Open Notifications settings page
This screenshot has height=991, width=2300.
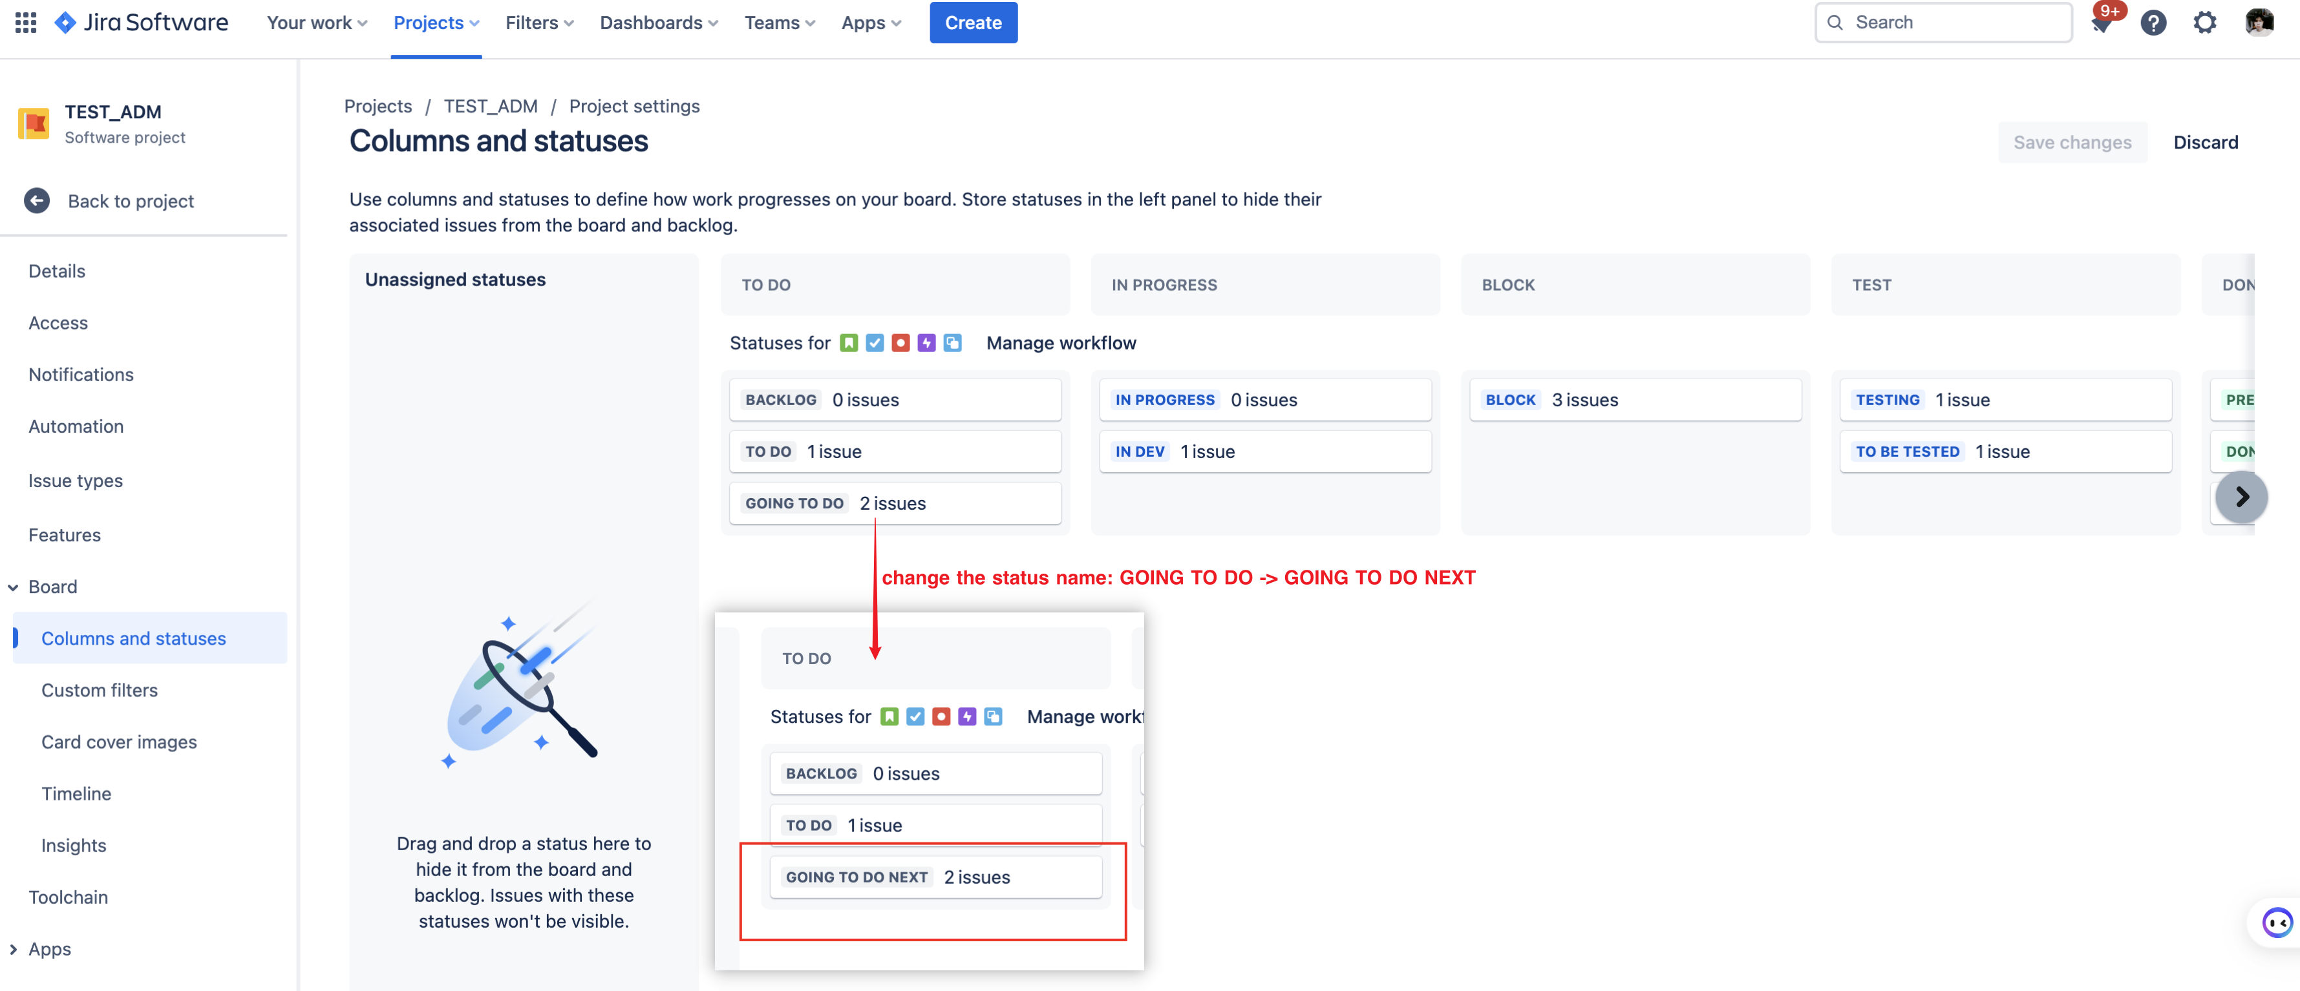(81, 375)
